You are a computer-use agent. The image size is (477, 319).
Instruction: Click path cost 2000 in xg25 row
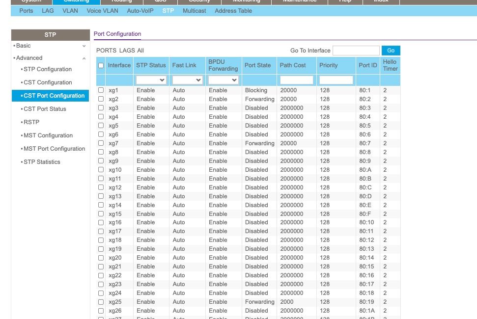pyautogui.click(x=287, y=302)
